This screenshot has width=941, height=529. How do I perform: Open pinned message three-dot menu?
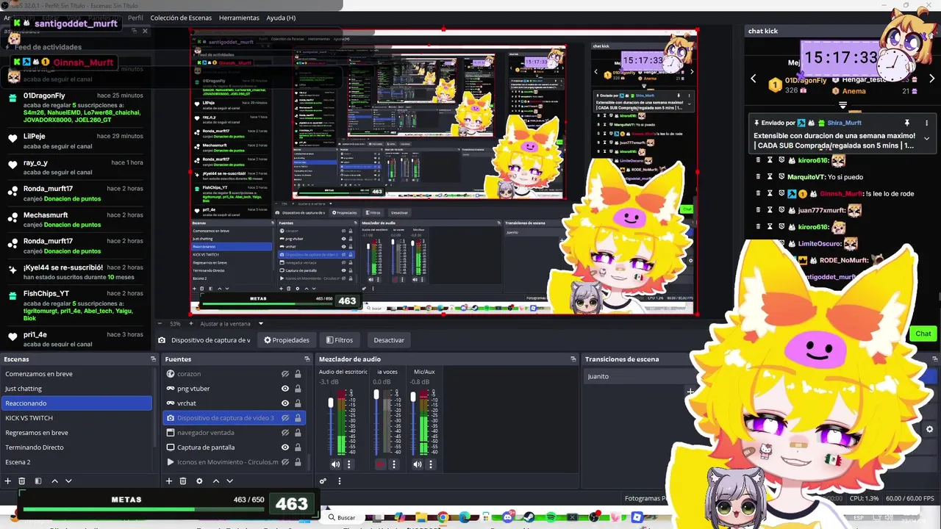[926, 123]
